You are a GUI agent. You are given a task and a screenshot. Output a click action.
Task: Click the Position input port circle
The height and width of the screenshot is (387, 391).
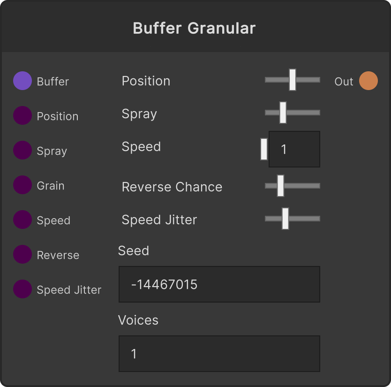[23, 115]
